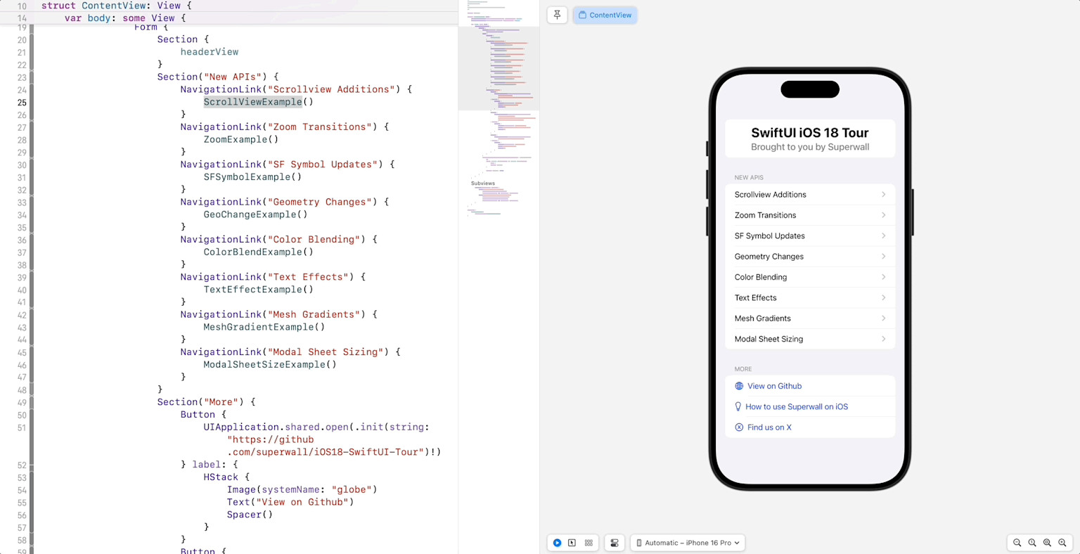1080x554 pixels.
Task: Click Image(systemName: "globe") code line
Action: pos(302,489)
